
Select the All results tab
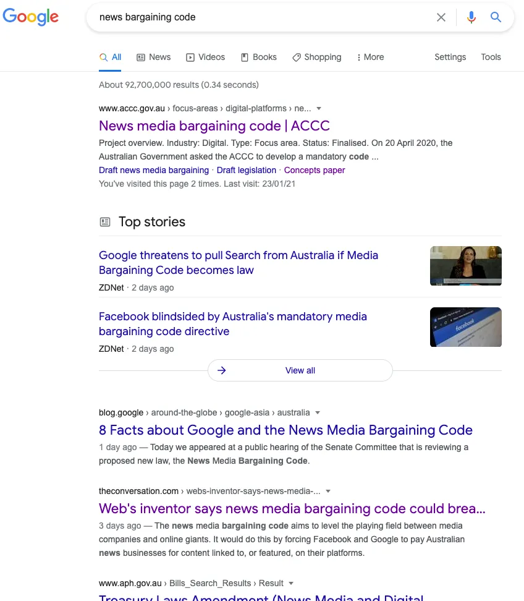[111, 58]
